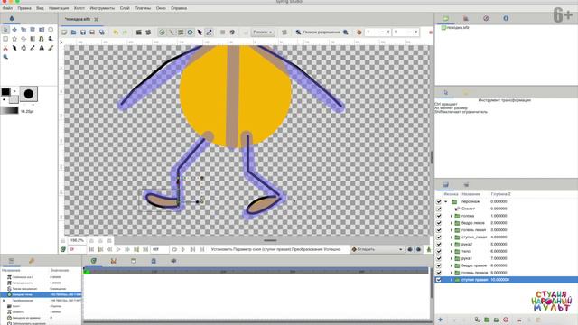This screenshot has height=325, width=578.
Task: Select the ступня правая layer row
Action: (x=506, y=280)
